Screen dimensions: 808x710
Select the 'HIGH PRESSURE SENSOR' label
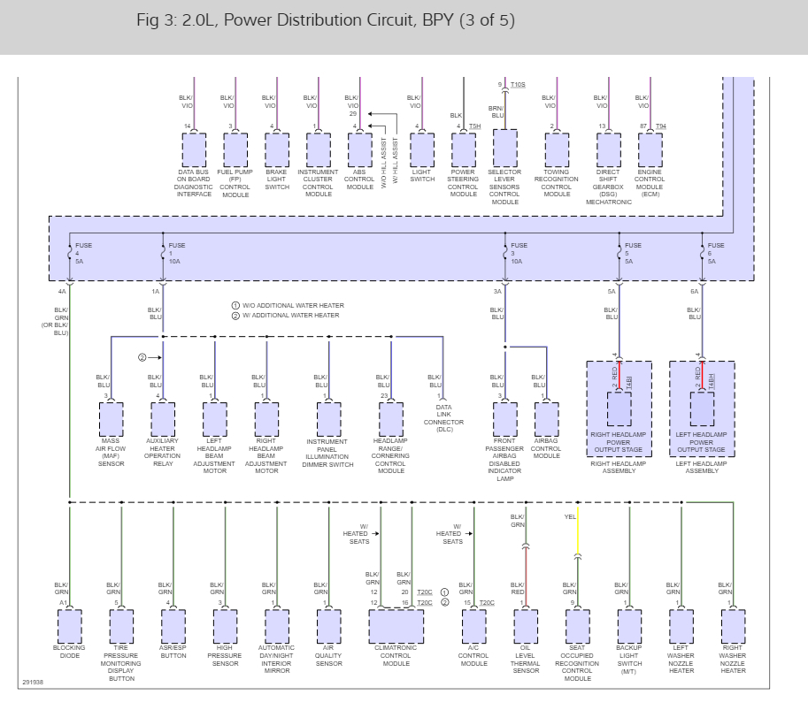click(225, 656)
